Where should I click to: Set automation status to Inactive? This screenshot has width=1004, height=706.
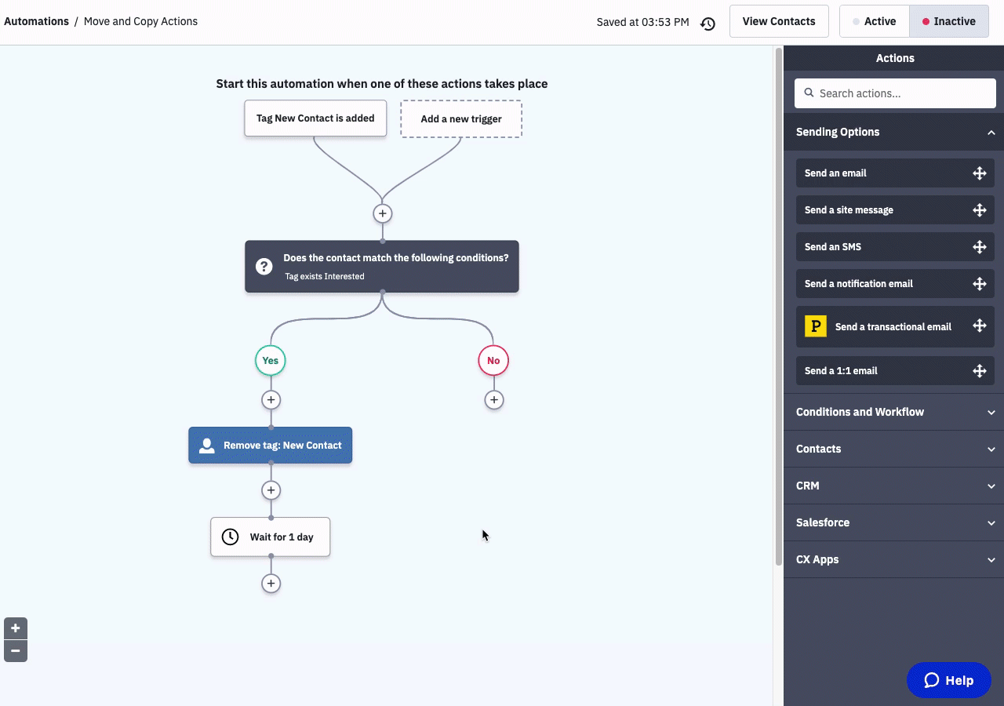coord(948,22)
